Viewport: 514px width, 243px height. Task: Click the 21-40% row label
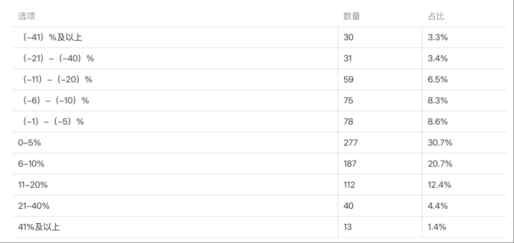click(x=34, y=206)
